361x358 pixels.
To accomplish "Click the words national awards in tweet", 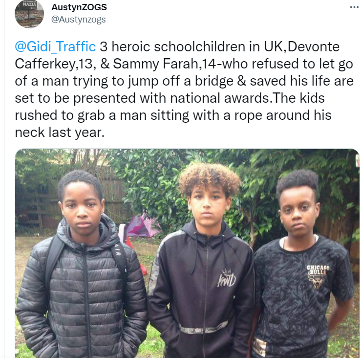I will [x=220, y=98].
